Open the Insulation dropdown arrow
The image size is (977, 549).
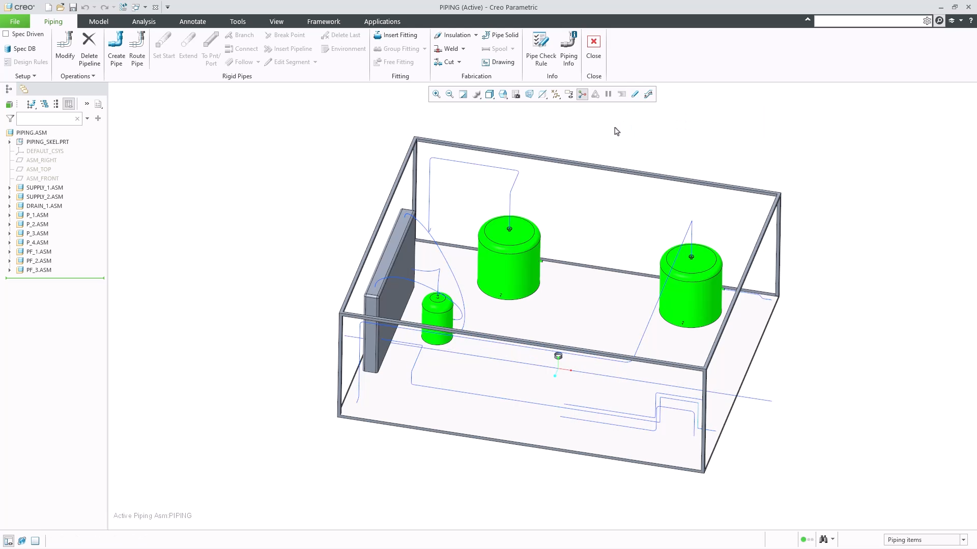[476, 35]
